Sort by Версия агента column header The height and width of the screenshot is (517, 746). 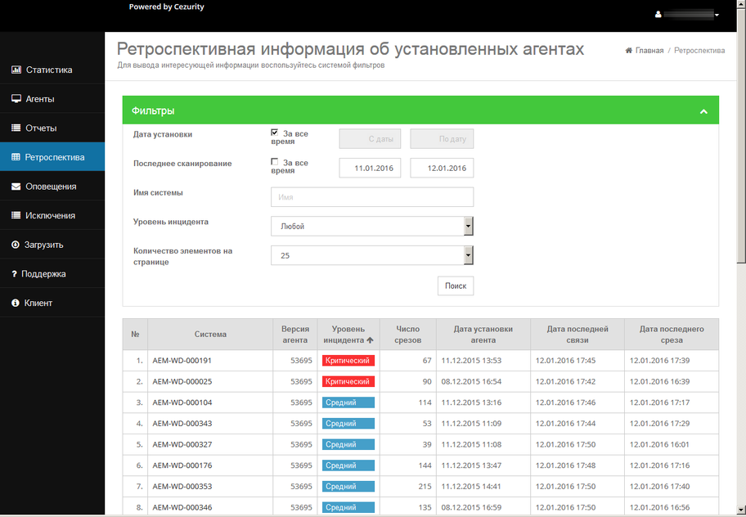pyautogui.click(x=295, y=335)
